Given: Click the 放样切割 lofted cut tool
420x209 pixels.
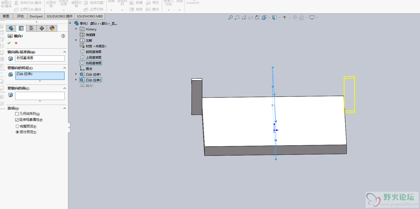Looking at the screenshot, I should [94, 3].
